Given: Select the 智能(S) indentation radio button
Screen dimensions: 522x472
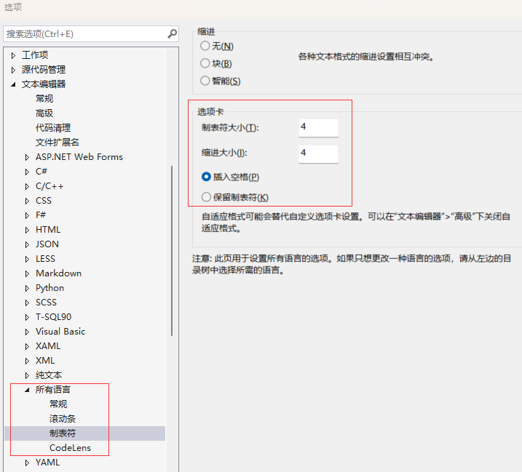Looking at the screenshot, I should (x=205, y=81).
